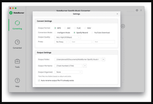Choose YouTube Download conversion mode

pos(92,33)
